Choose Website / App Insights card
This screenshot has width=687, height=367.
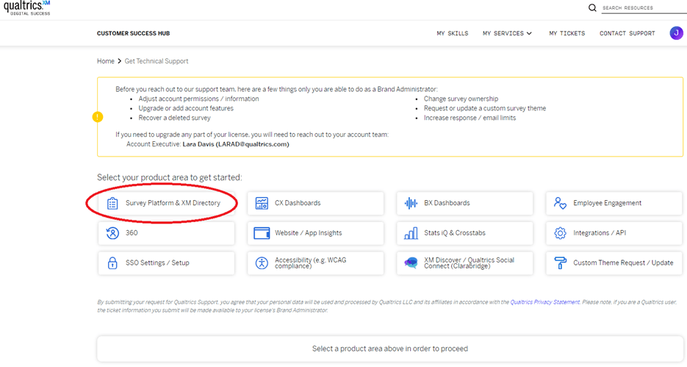tap(315, 233)
